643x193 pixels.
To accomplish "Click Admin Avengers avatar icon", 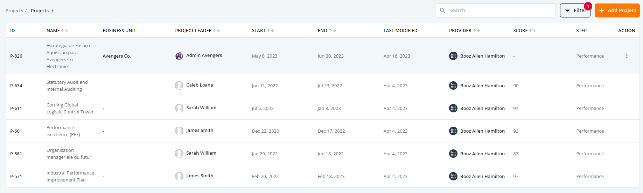I will (179, 56).
